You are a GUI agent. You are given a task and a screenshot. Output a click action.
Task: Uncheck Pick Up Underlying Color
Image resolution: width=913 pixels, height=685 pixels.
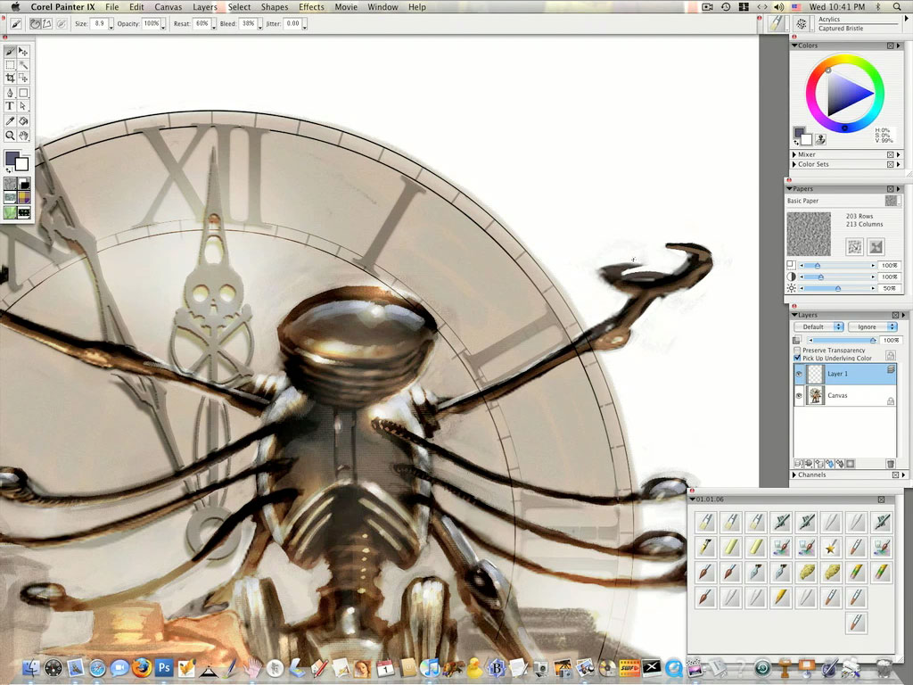point(797,359)
